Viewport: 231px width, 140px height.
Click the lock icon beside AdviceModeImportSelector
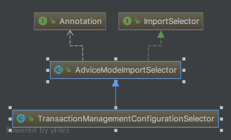point(68,70)
